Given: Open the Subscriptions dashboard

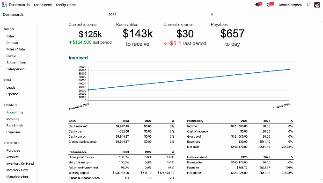Looking at the screenshot, I should pos(16,63).
